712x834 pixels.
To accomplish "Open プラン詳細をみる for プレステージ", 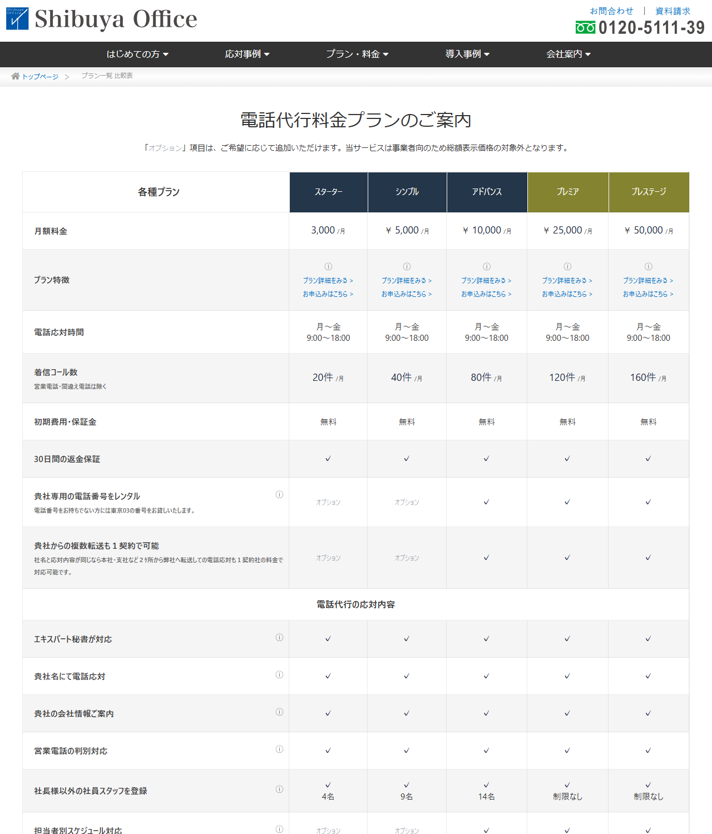I will tap(648, 281).
